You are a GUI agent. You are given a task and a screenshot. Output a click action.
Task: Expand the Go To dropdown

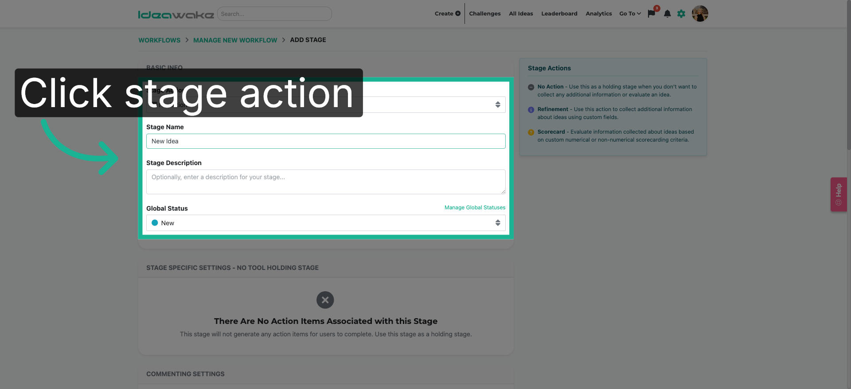pyautogui.click(x=630, y=14)
